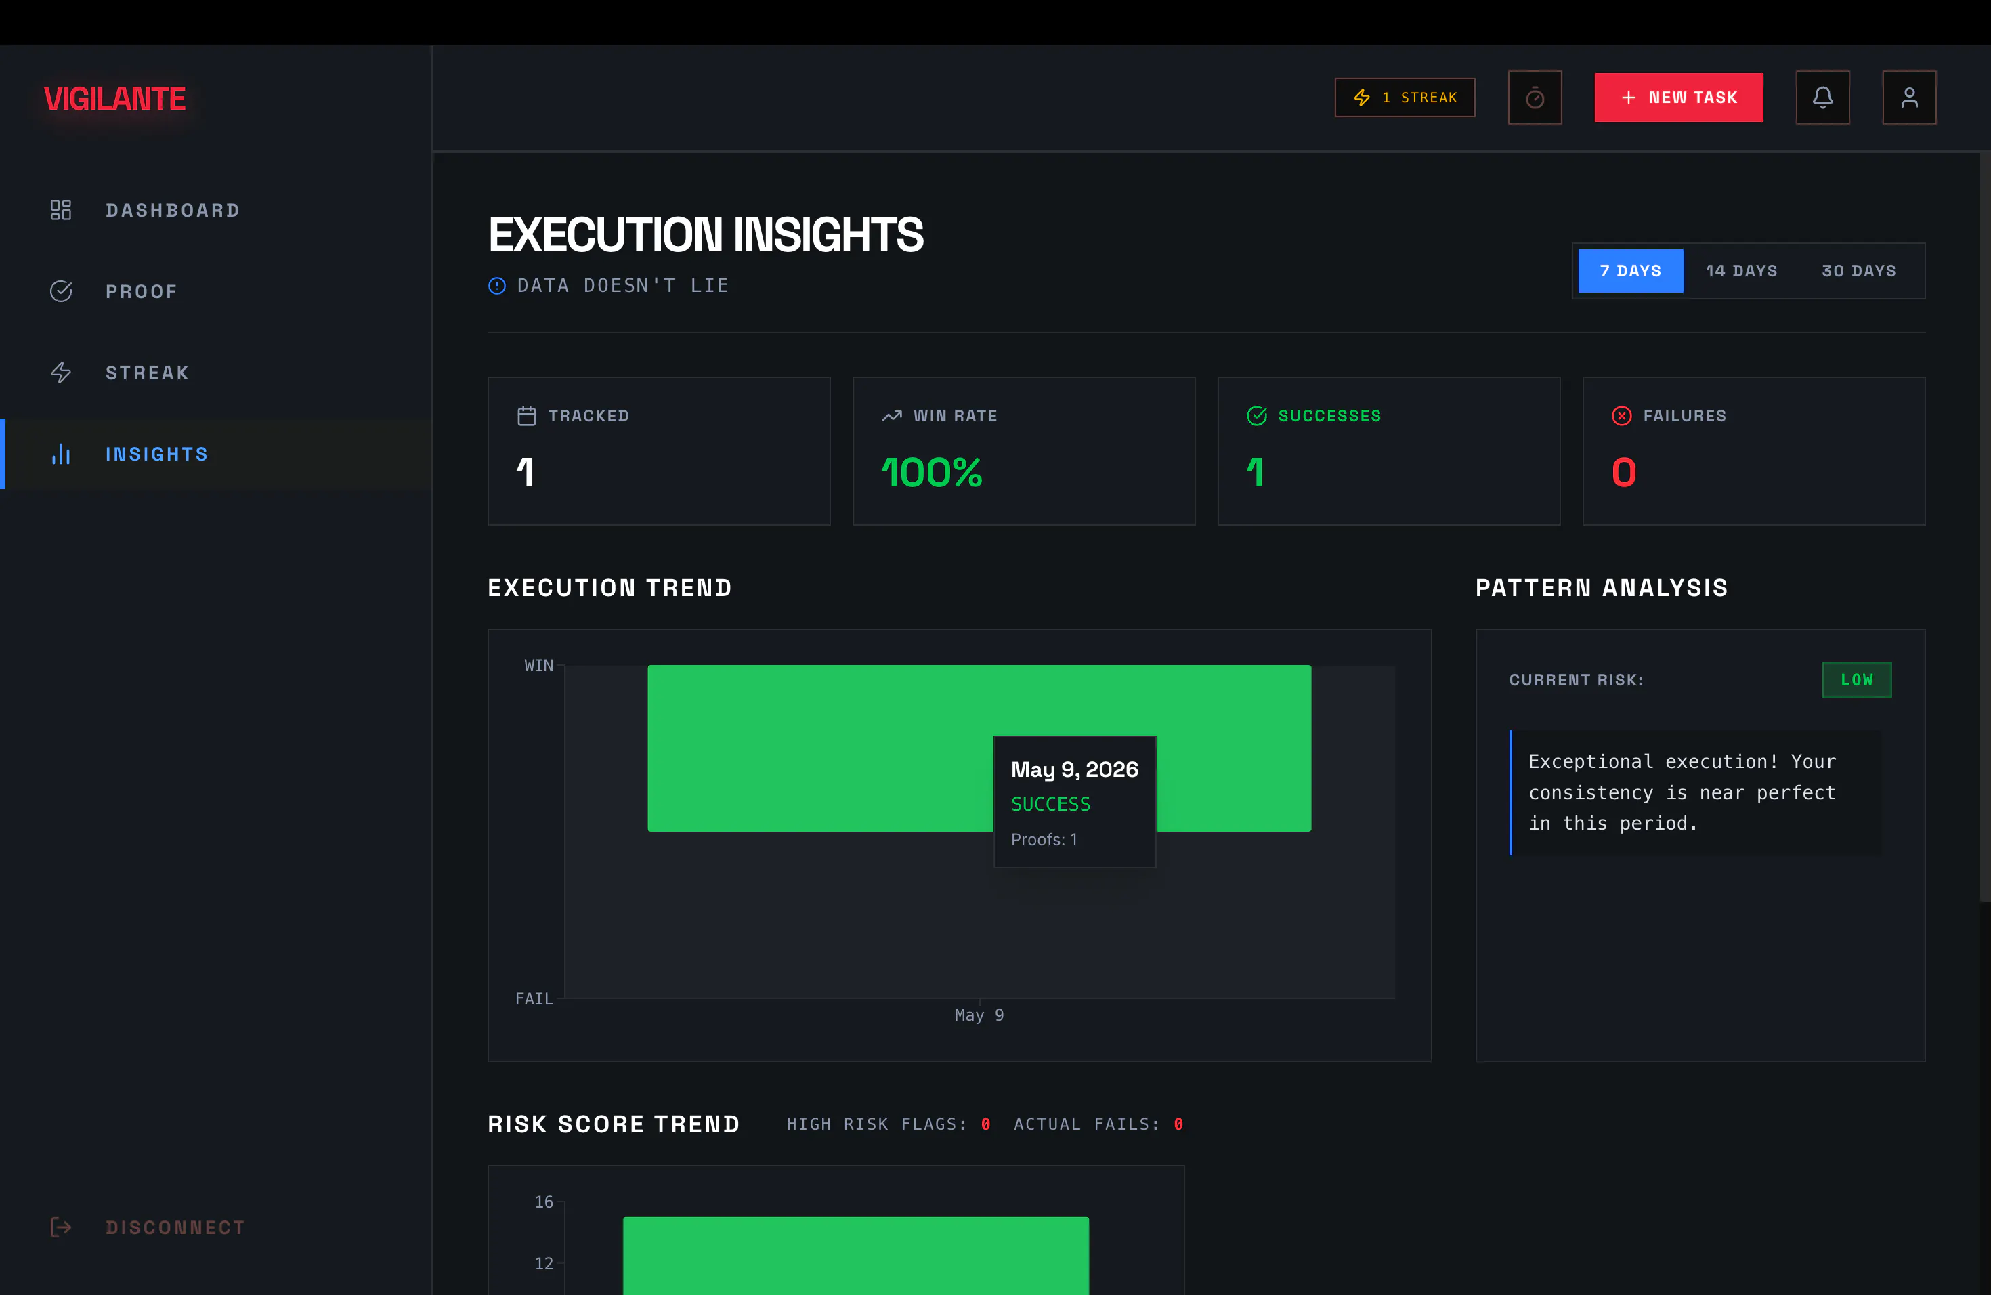Image resolution: width=1991 pixels, height=1295 pixels.
Task: Go to Dashboard in sidebar
Action: (x=172, y=210)
